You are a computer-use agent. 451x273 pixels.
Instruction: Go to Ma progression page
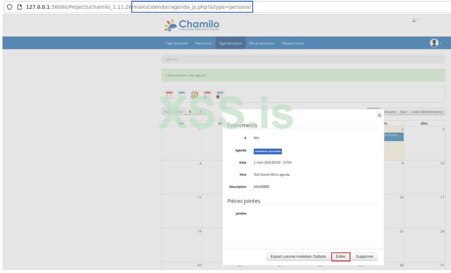tap(262, 43)
